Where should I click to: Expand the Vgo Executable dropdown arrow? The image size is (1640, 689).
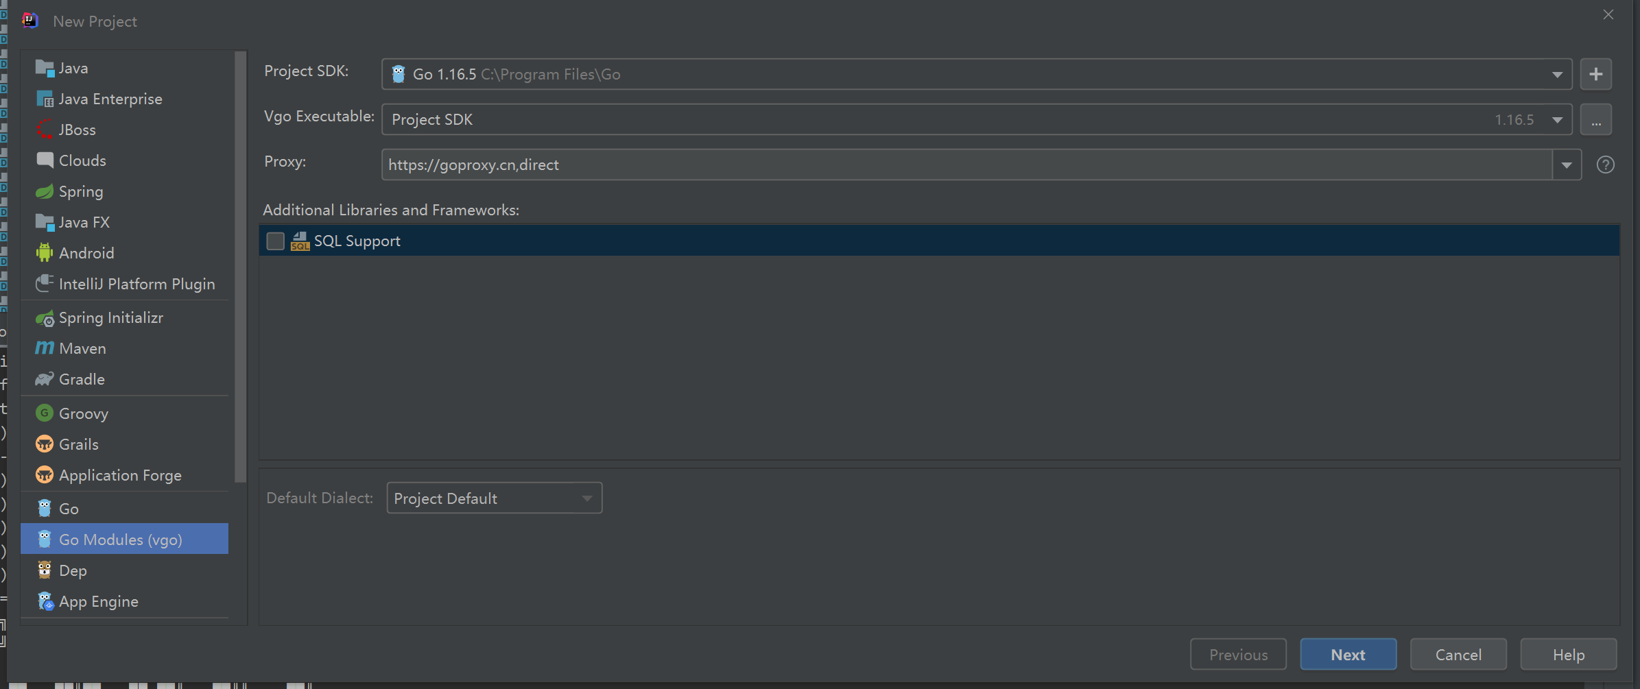tap(1557, 120)
